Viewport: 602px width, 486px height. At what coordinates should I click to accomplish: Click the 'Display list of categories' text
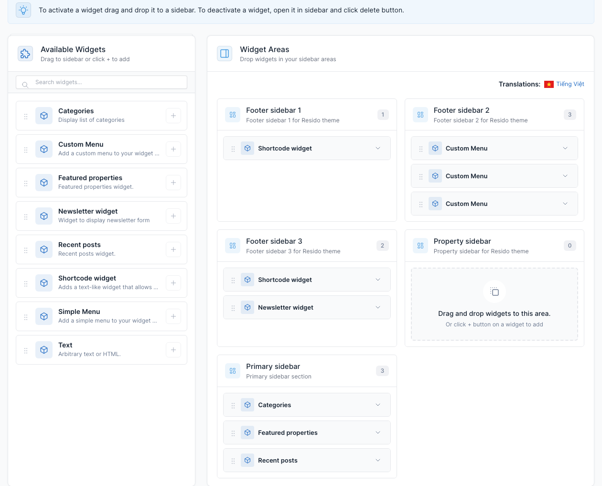tap(91, 120)
